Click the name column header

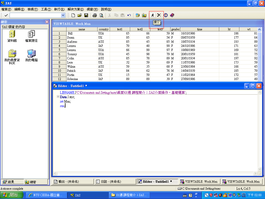click(82, 29)
